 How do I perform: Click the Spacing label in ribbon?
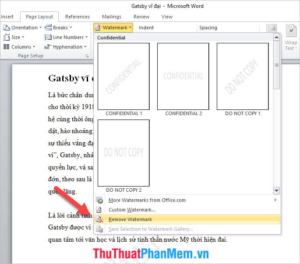pos(208,28)
